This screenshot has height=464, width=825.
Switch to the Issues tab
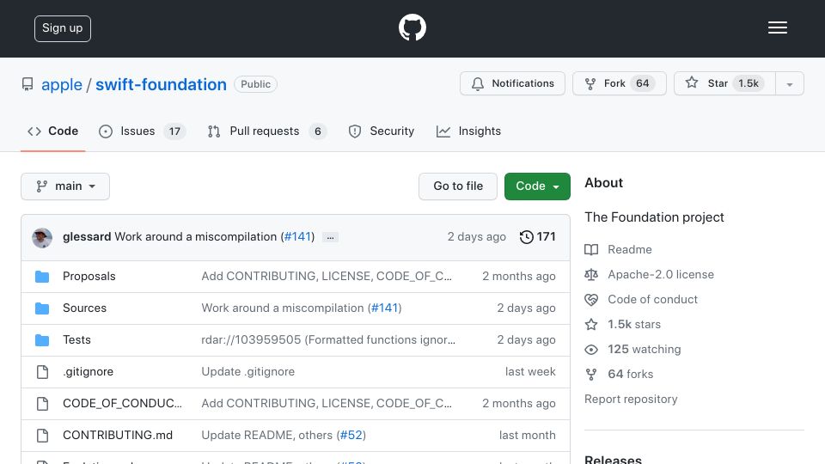[x=142, y=131]
